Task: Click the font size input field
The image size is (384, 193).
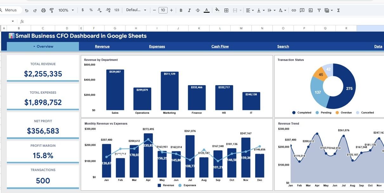Action: (x=163, y=10)
